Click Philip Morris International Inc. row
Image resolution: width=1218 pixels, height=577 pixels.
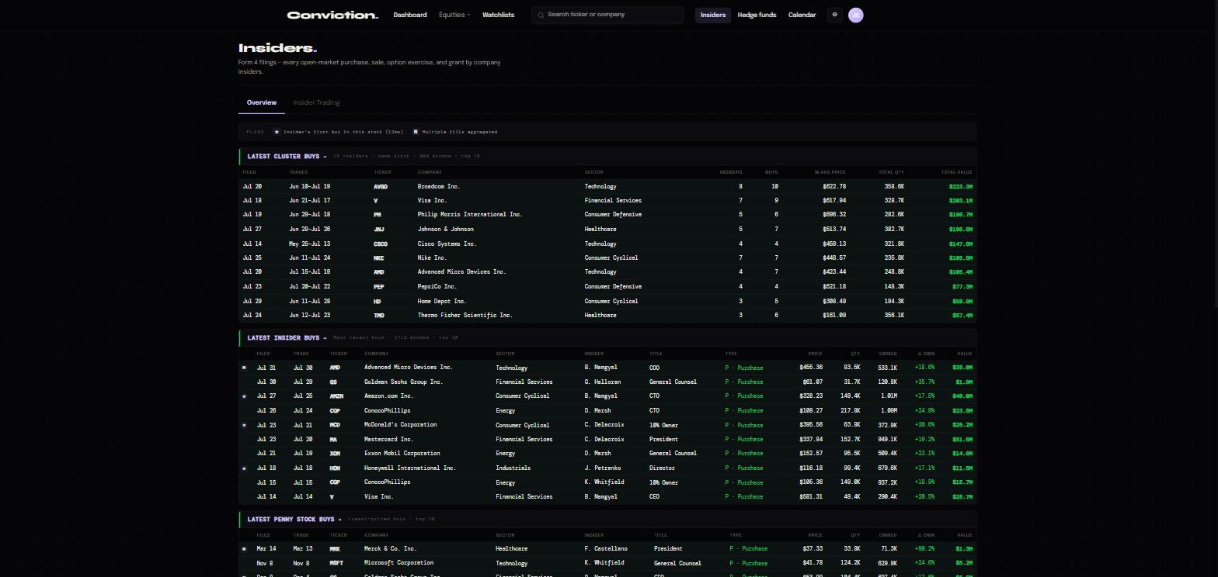(x=607, y=215)
